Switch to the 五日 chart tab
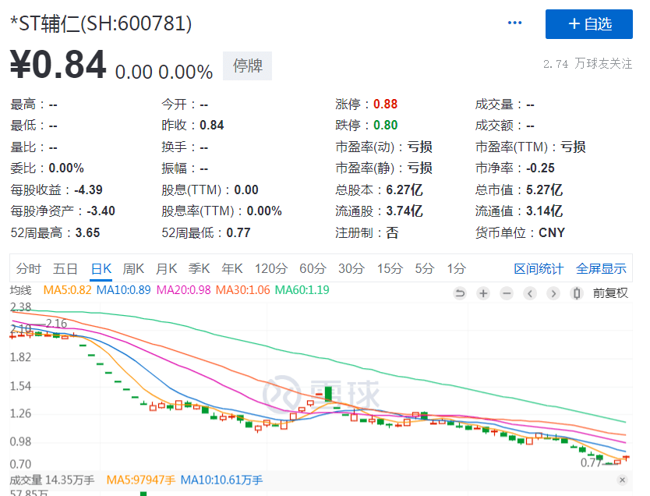Viewport: 650px width, 496px height. (65, 269)
